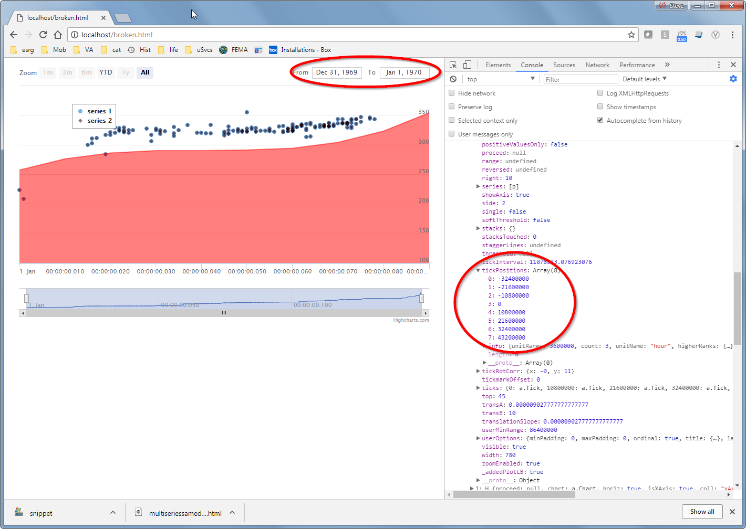
Task: Click the extension icon showing 0.50
Action: tap(681, 35)
